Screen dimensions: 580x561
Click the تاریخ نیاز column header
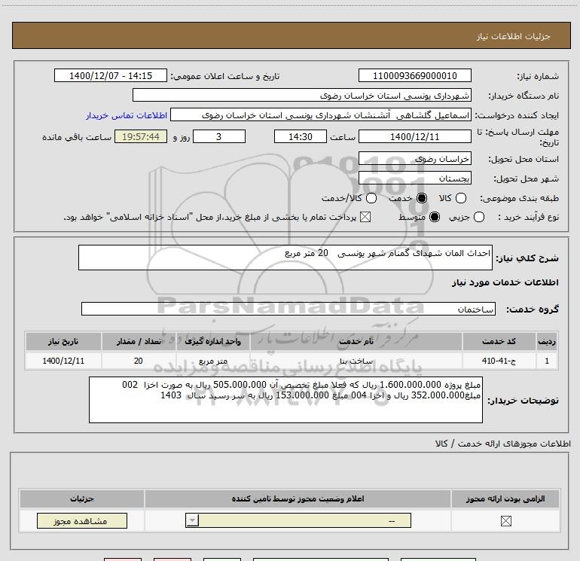[63, 341]
